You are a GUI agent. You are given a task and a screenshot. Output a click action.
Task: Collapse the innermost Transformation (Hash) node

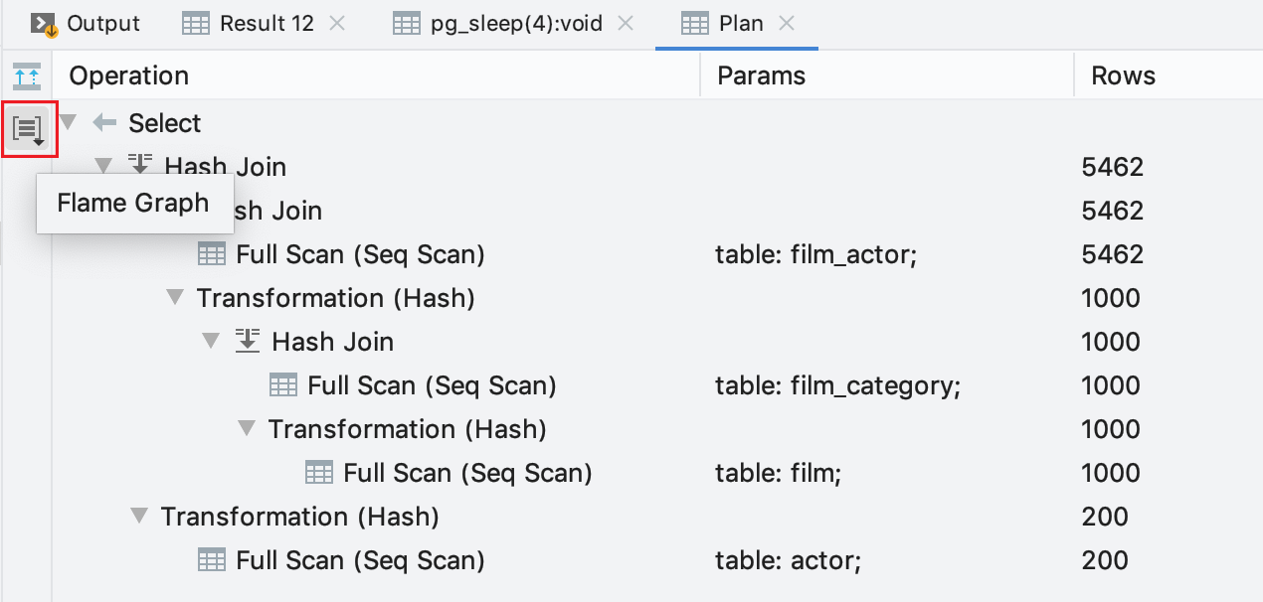pyautogui.click(x=247, y=429)
